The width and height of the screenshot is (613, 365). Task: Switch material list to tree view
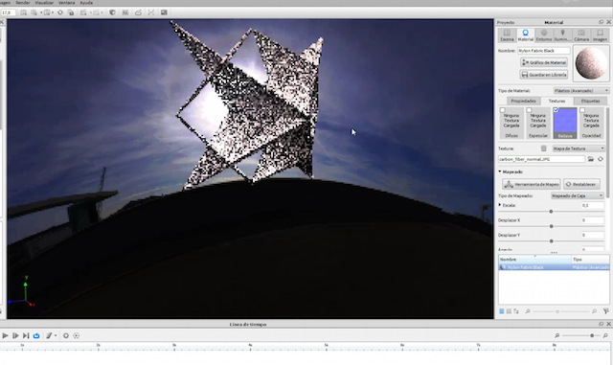tap(516, 311)
